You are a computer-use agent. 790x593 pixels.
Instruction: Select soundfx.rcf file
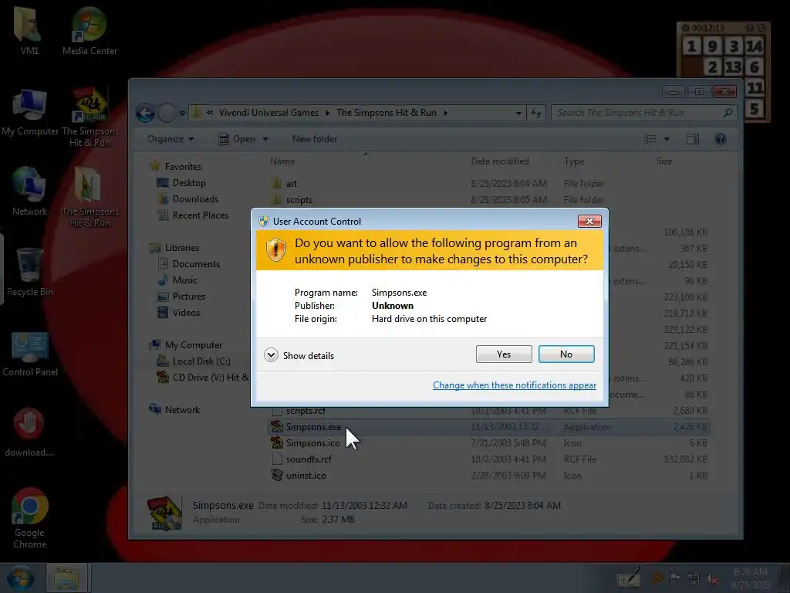pyautogui.click(x=488, y=459)
